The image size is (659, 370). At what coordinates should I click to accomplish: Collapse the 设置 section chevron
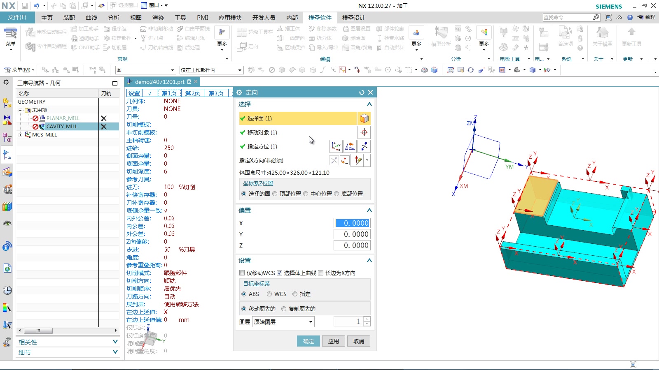(x=369, y=260)
